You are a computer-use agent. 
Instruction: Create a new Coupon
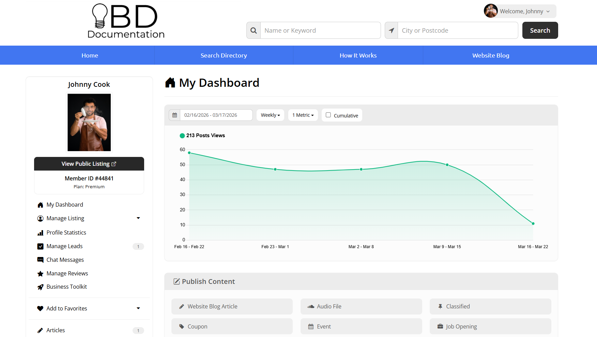[x=232, y=326]
